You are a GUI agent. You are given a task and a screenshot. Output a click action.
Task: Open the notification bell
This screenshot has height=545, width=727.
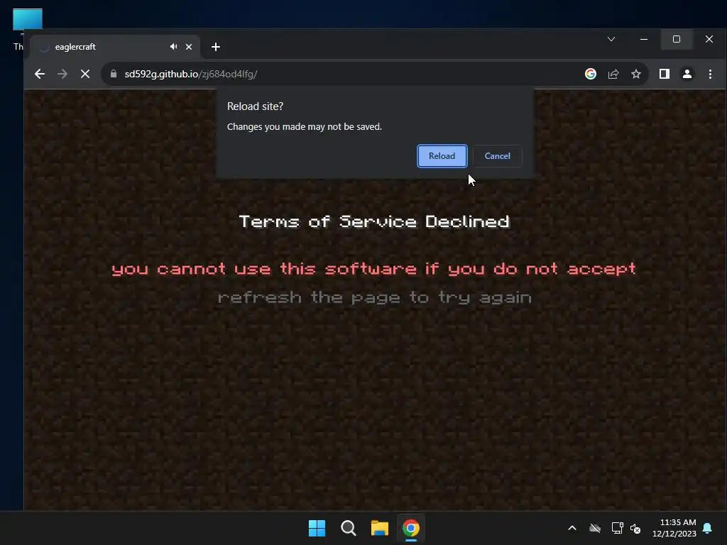(x=708, y=528)
